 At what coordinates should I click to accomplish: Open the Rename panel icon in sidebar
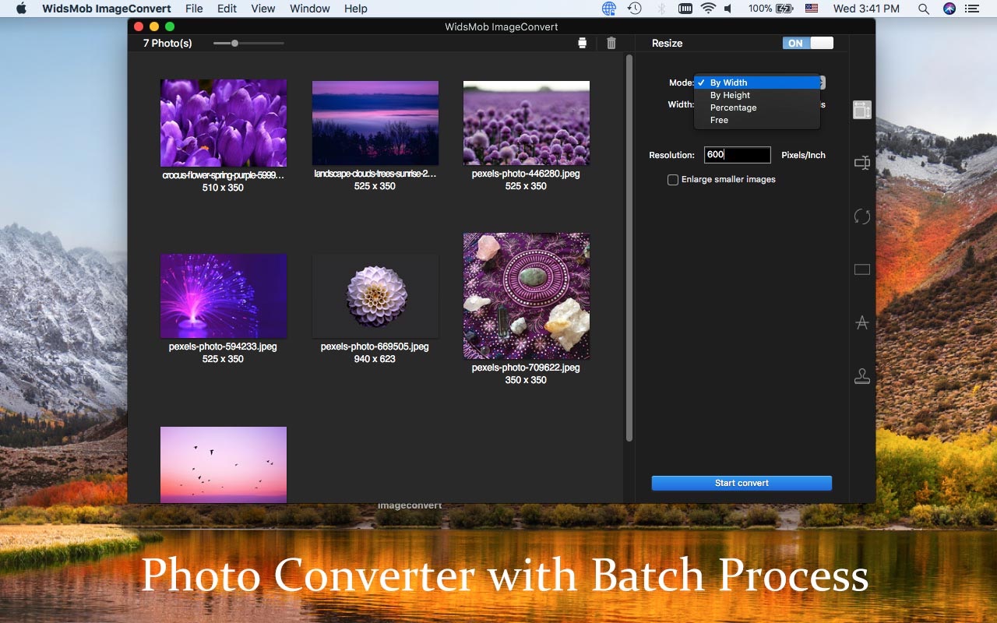coord(862,163)
